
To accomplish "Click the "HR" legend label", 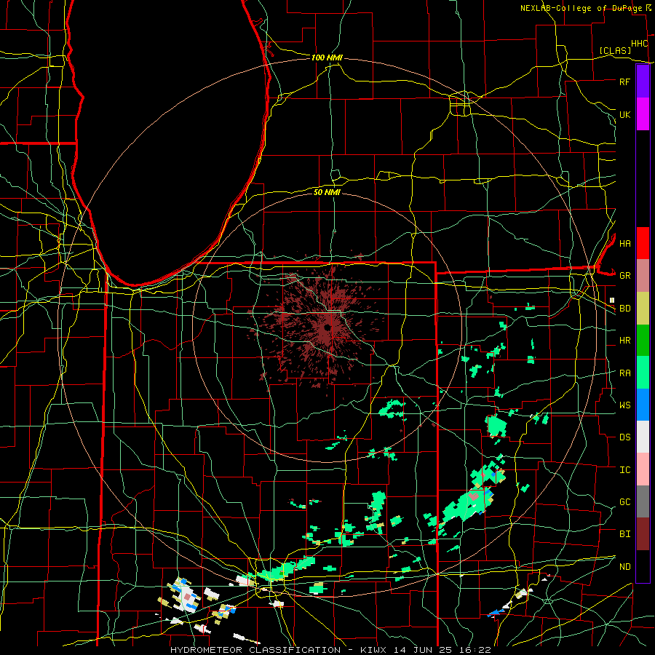I will pos(624,341).
